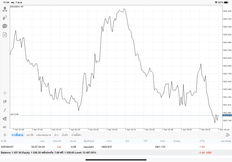Switch to the ประวัติ (History) tab
Viewport: 232px width, 162px height.
pyautogui.click(x=30, y=135)
